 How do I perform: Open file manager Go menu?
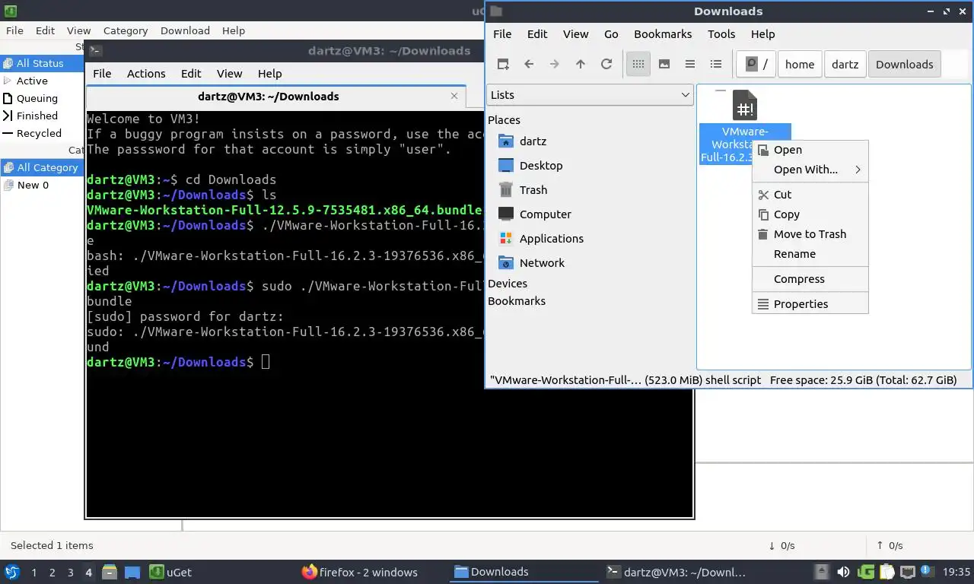(611, 34)
